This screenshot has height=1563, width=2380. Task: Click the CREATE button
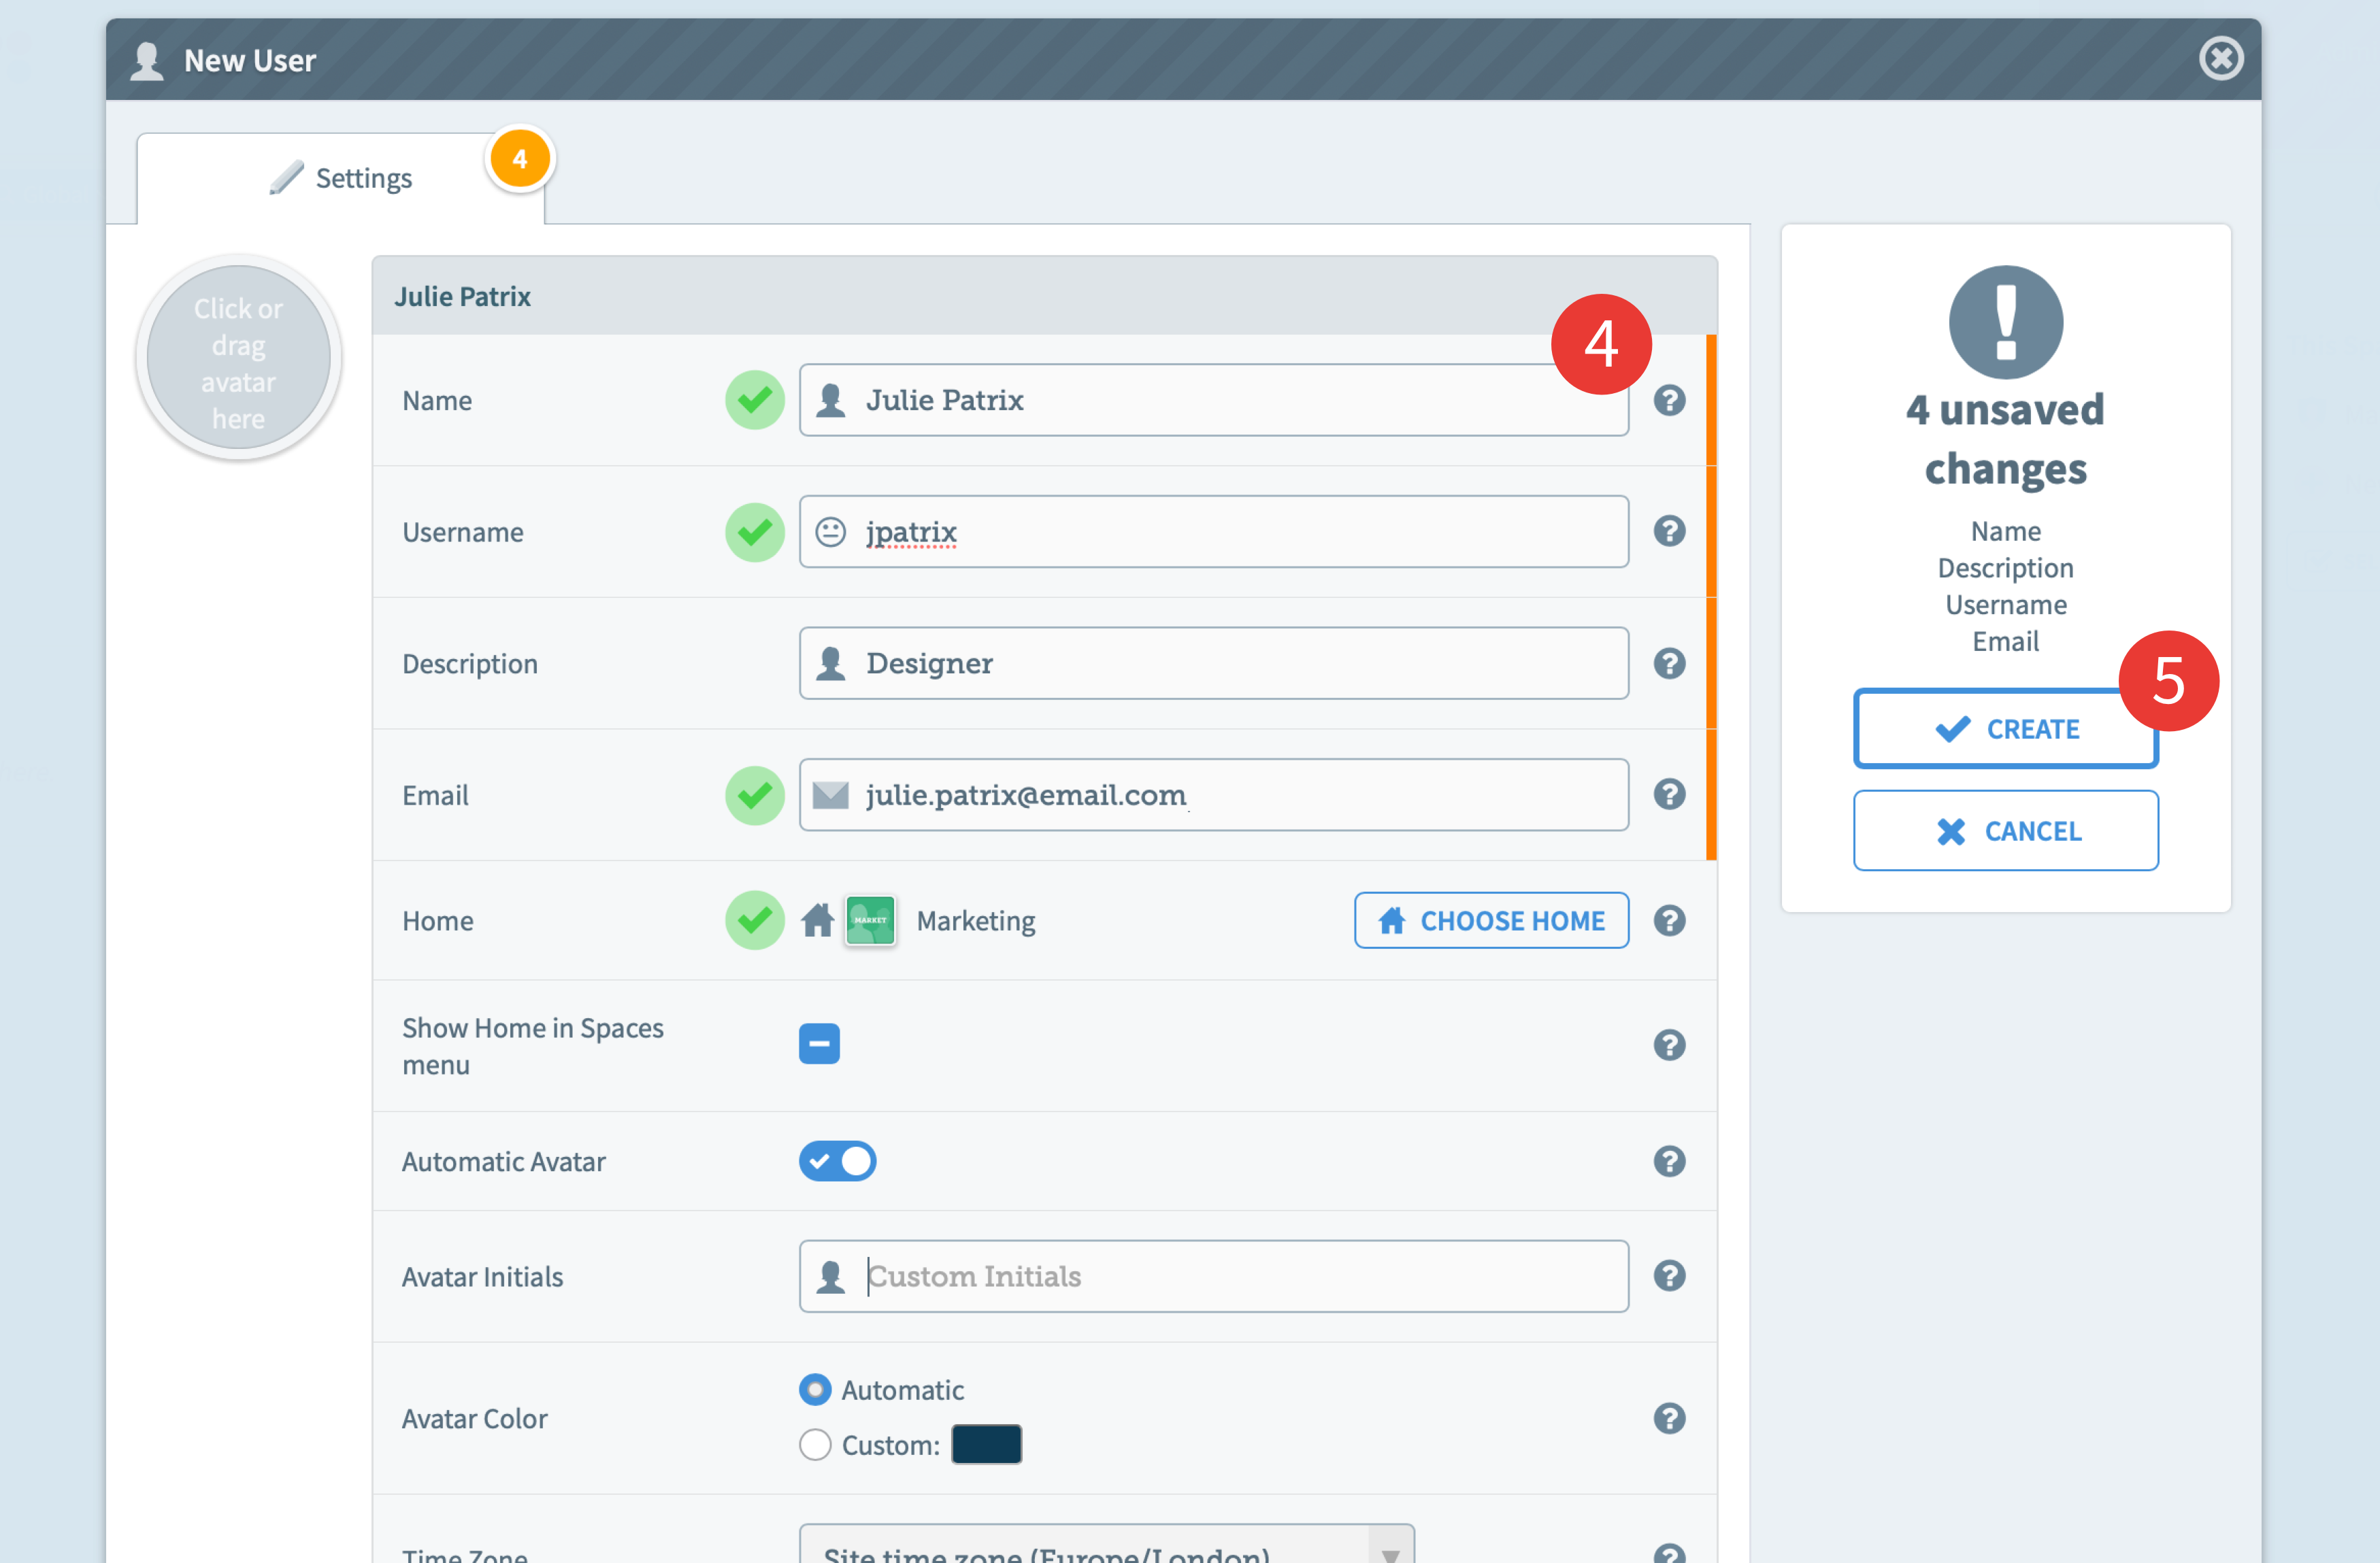click(x=2005, y=728)
